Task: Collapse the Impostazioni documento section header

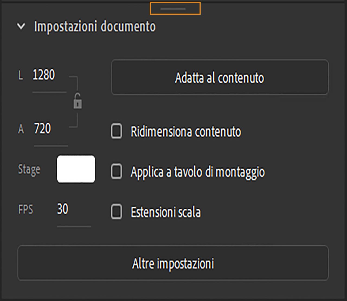Action: [x=95, y=27]
